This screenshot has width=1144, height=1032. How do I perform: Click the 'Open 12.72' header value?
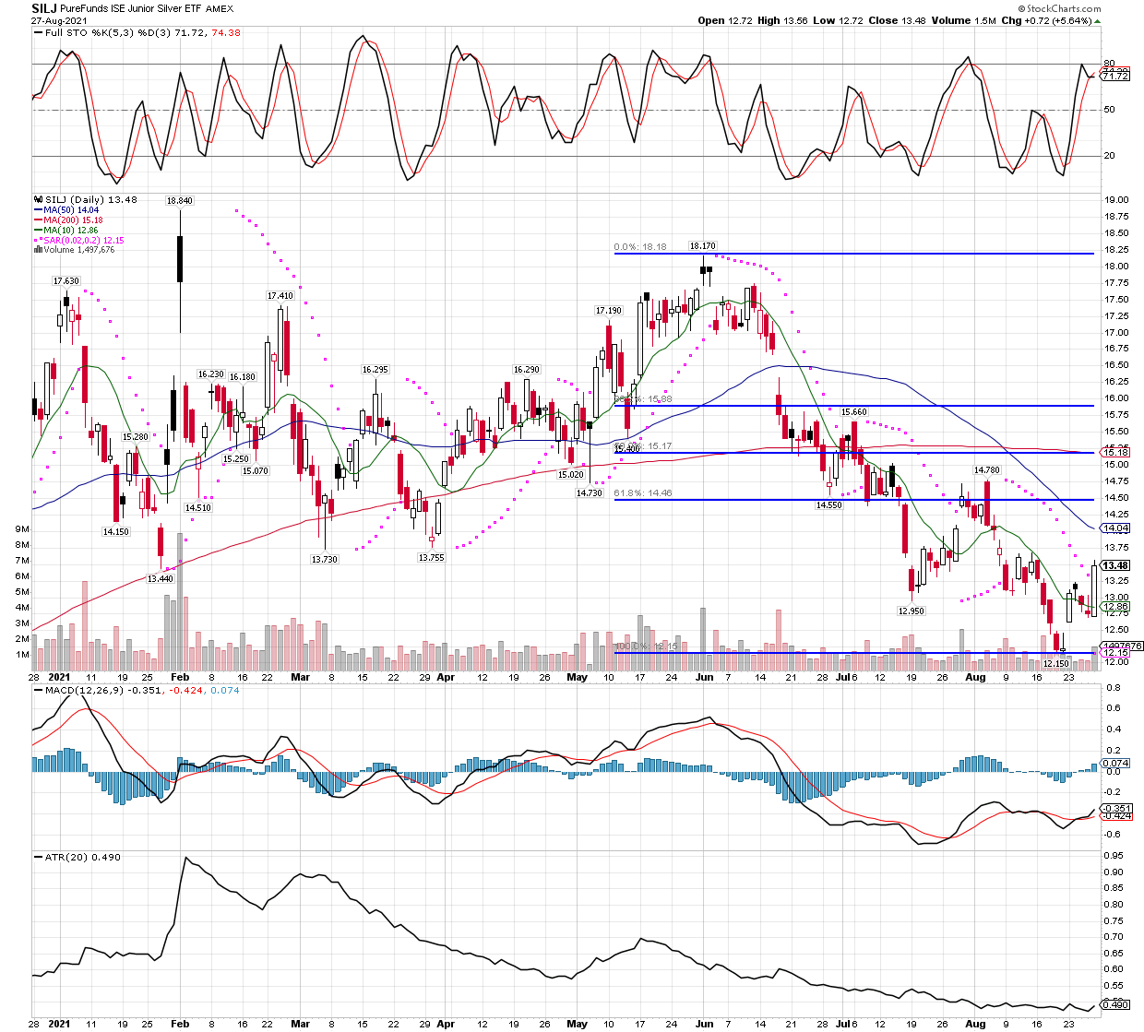point(725,20)
